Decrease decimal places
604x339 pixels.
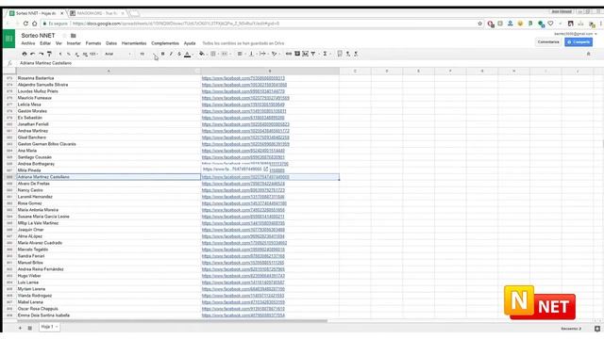pyautogui.click(x=77, y=54)
